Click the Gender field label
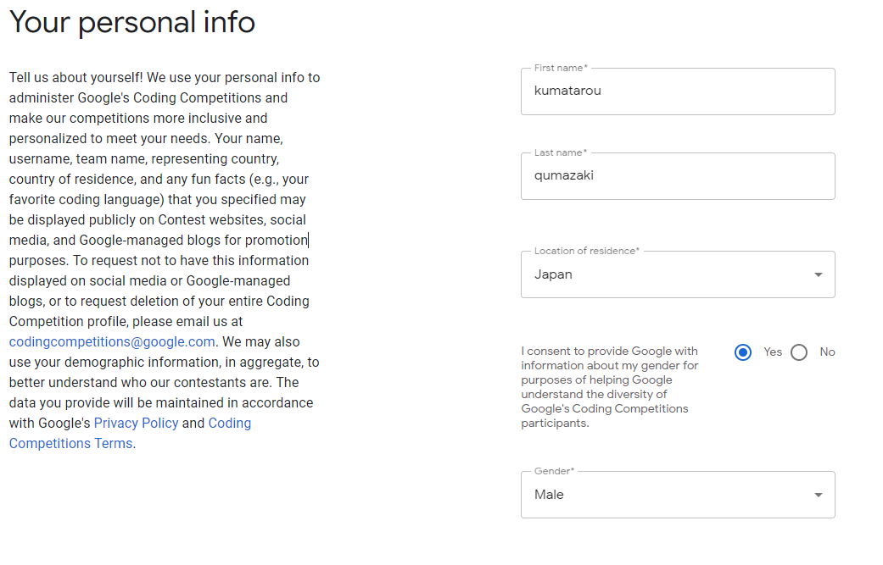 (554, 471)
